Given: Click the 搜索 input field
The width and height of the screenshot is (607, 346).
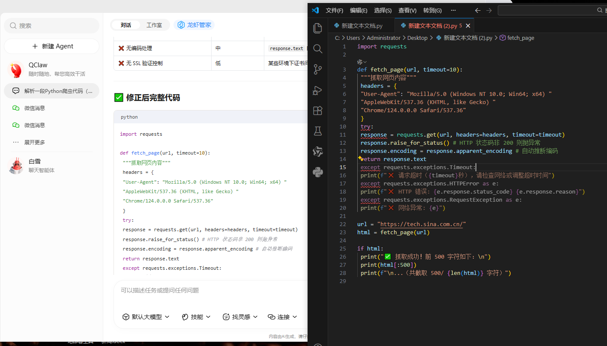Looking at the screenshot, I should tap(51, 26).
